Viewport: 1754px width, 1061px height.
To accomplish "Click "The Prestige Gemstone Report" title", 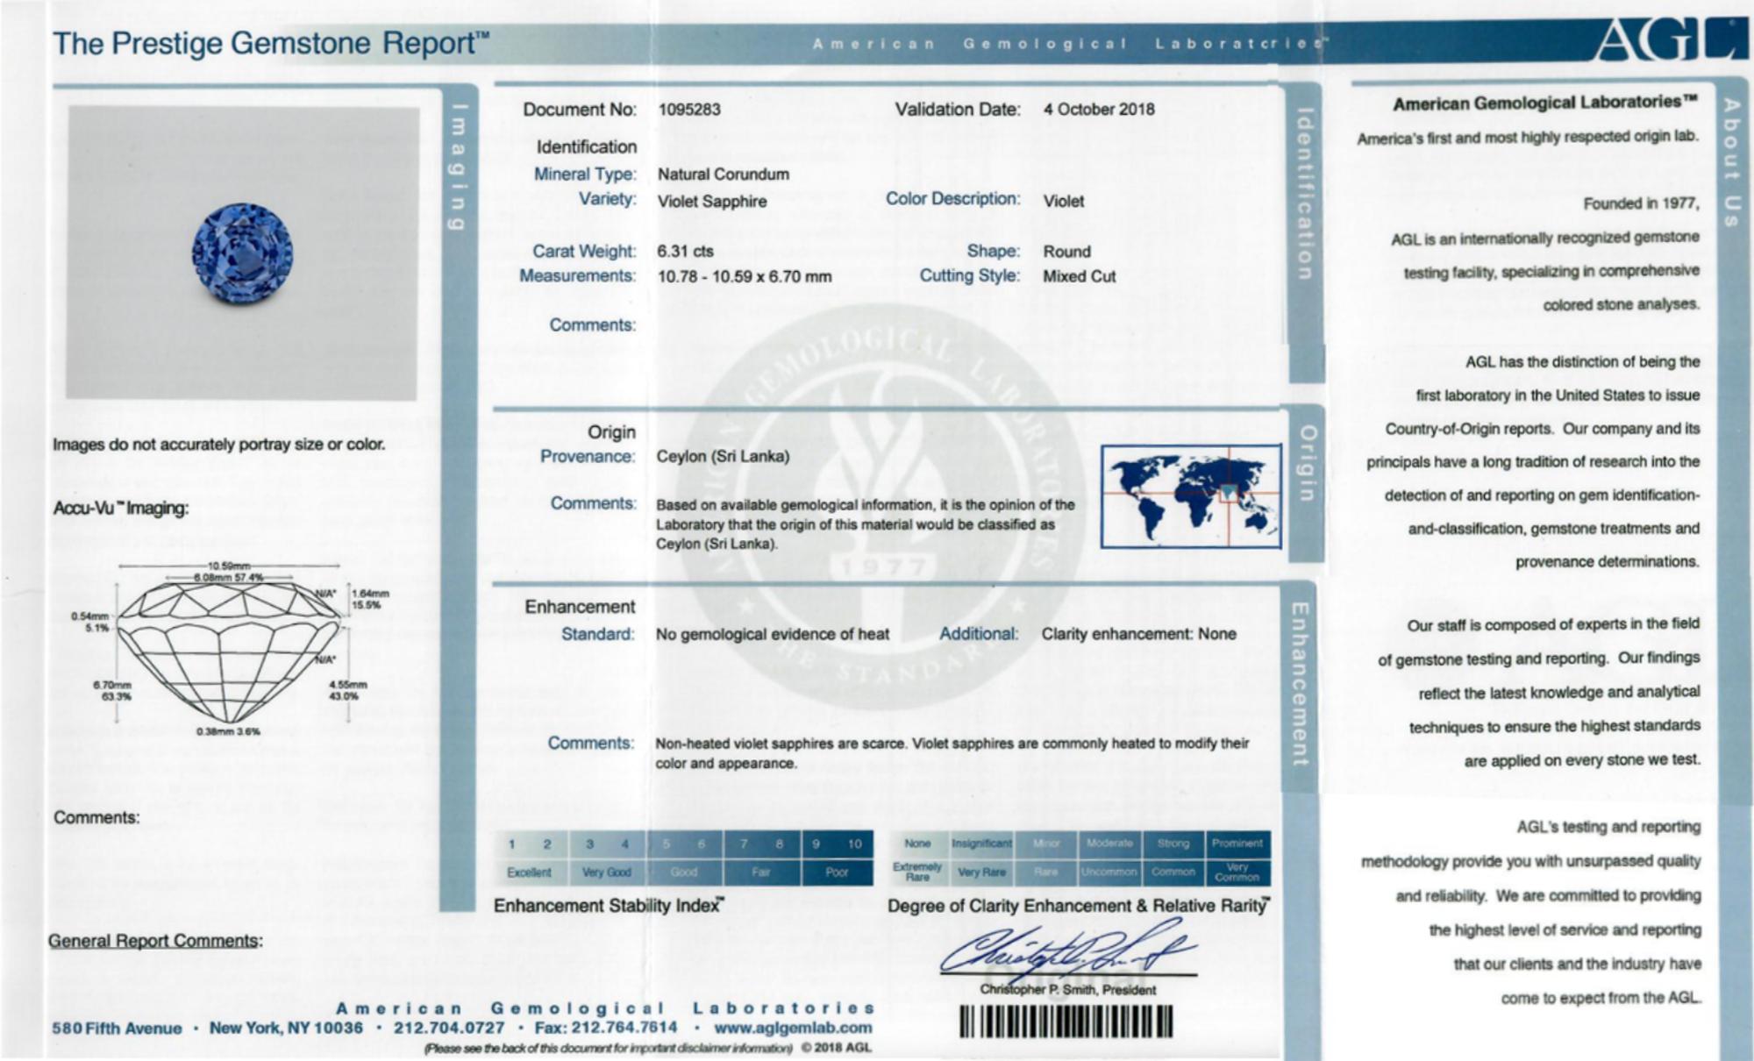I will [271, 43].
